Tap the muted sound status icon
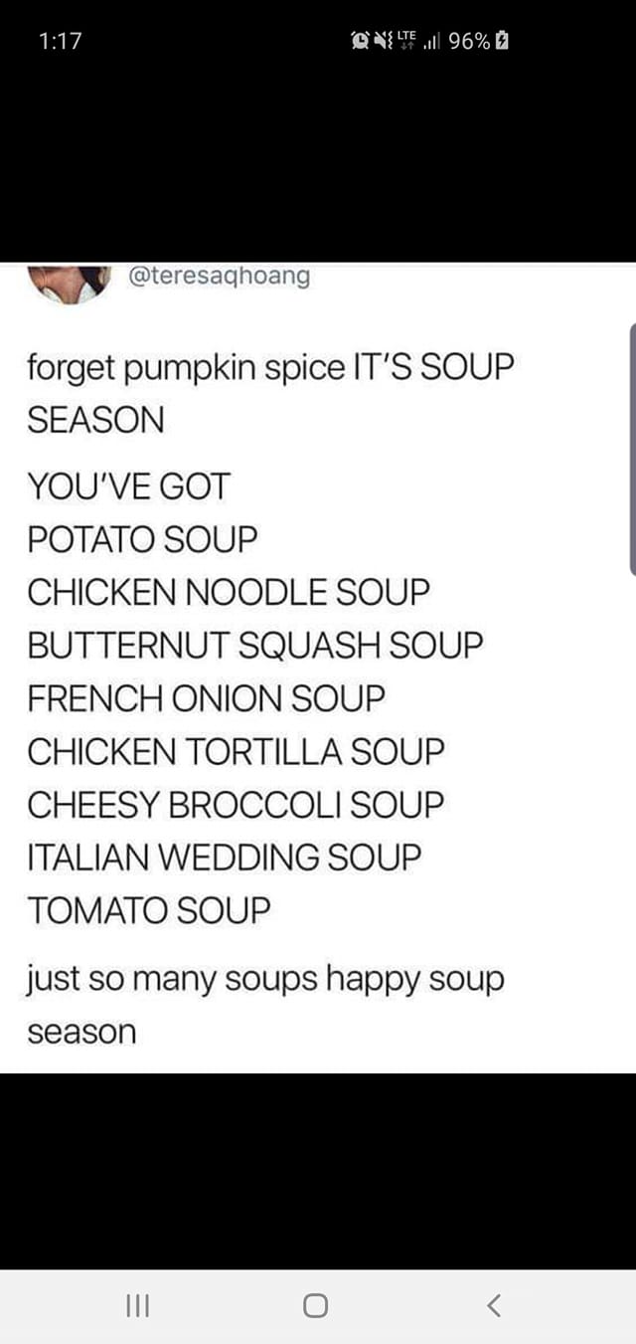This screenshot has width=636, height=1344. coord(382,41)
